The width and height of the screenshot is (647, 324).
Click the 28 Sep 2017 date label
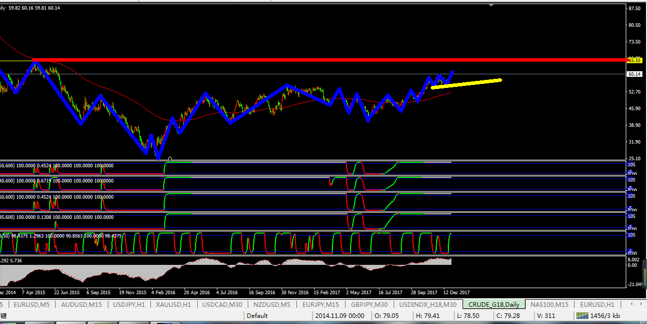point(424,293)
